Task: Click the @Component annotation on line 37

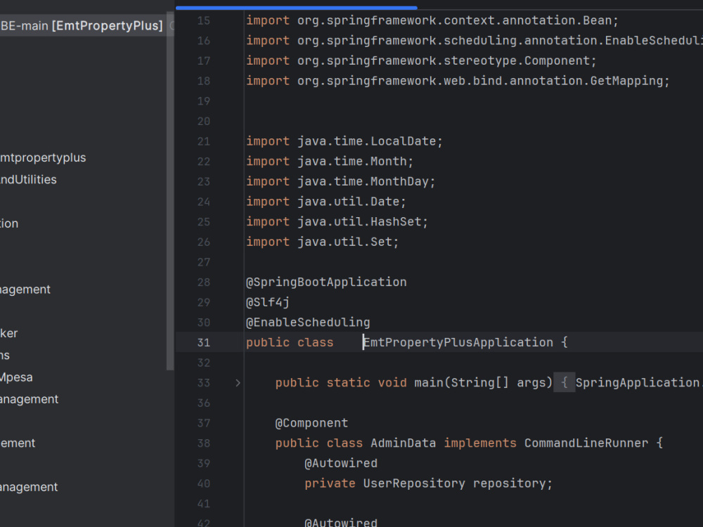Action: [x=311, y=423]
